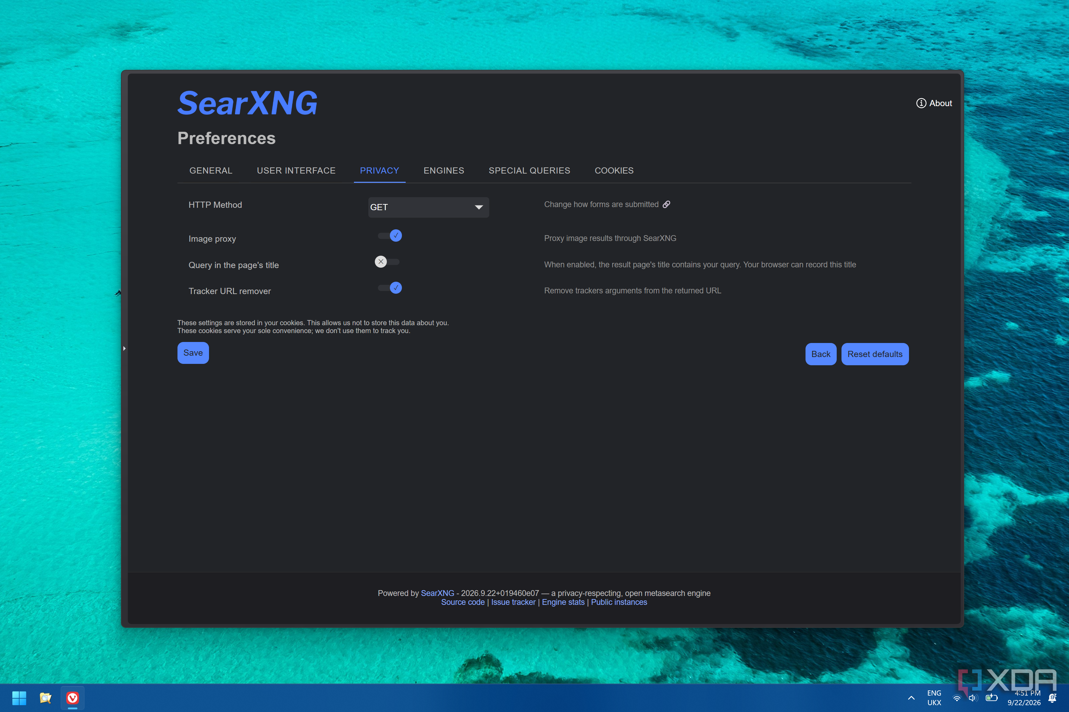Click the link icon beside form submission help
The image size is (1069, 712).
click(666, 204)
